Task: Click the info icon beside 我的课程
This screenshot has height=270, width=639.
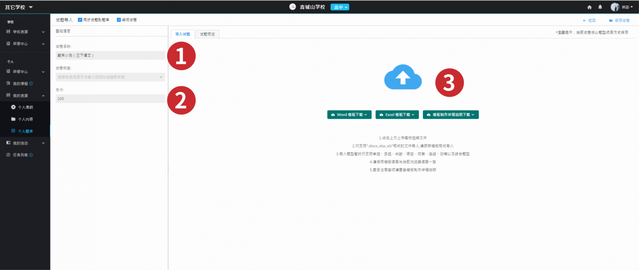Action: [31, 83]
